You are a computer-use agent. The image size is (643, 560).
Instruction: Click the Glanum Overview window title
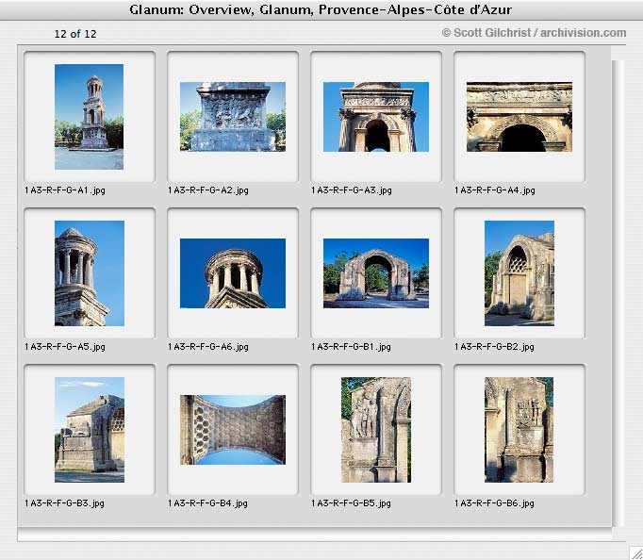(x=321, y=9)
